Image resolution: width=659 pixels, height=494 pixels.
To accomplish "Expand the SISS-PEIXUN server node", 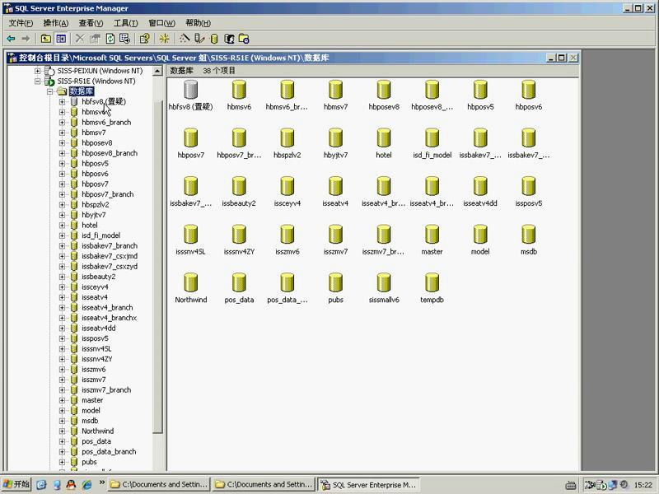I will (x=38, y=71).
